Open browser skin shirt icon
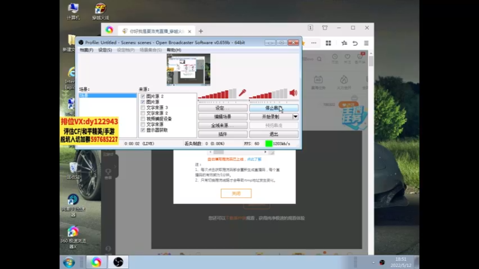This screenshot has width=479, height=269. (325, 27)
